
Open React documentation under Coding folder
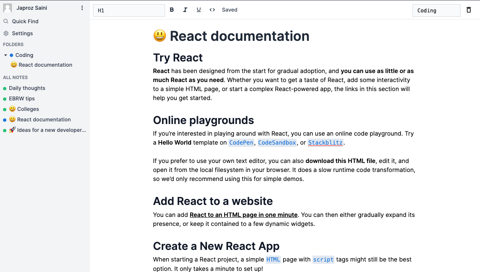45,65
